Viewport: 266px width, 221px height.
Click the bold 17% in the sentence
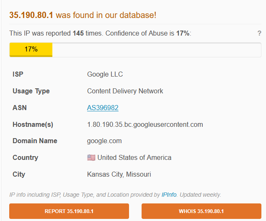pyautogui.click(x=183, y=33)
